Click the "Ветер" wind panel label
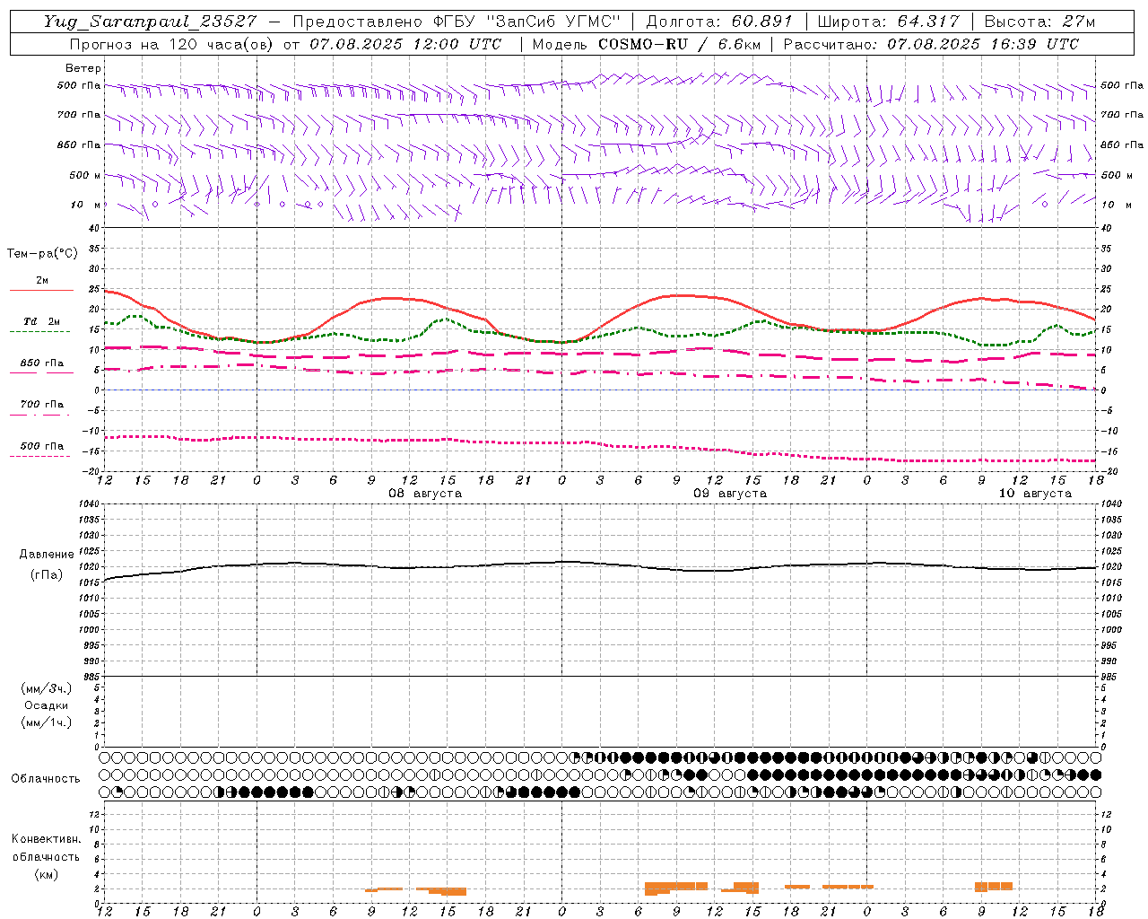This screenshot has height=919, width=1148. [83, 68]
